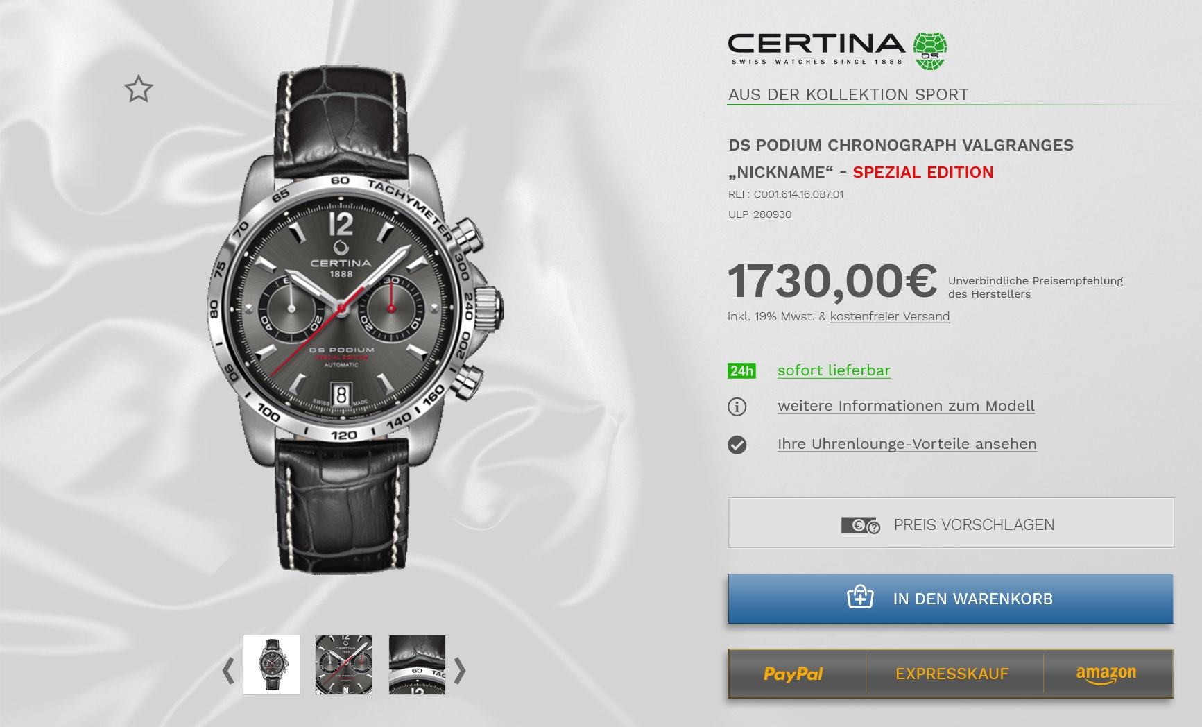Open weitere Informationen zum Modell

(x=906, y=406)
